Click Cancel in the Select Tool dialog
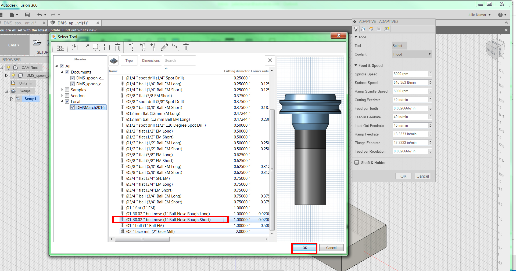Image resolution: width=516 pixels, height=271 pixels. pos(331,248)
